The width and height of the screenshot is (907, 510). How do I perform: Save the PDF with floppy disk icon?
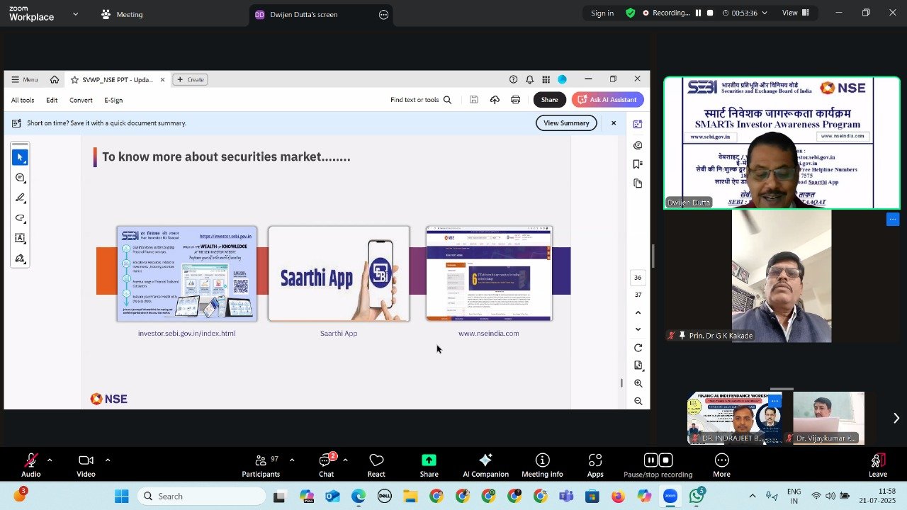pos(474,100)
